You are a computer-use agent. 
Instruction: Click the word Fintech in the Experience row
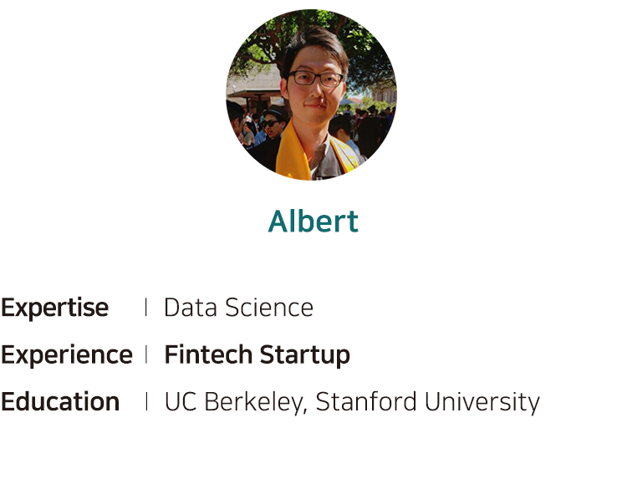[x=208, y=354]
